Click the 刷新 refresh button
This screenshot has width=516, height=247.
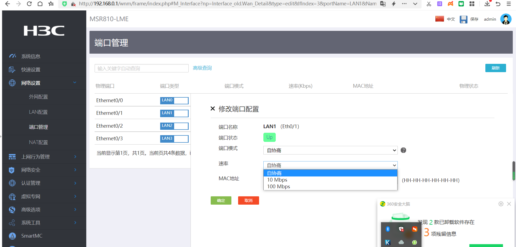496,68
